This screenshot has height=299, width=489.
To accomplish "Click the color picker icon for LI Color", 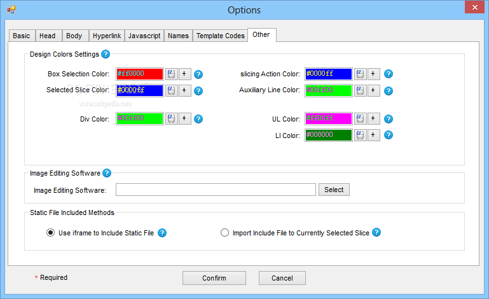I will [360, 135].
